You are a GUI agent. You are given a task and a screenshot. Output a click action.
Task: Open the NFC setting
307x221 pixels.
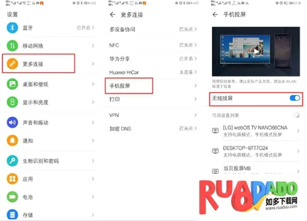click(153, 45)
